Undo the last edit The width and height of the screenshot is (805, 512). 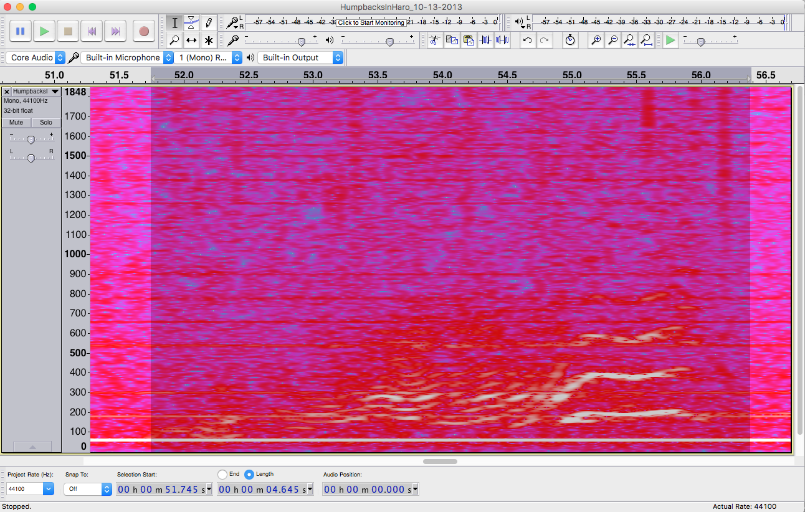pyautogui.click(x=527, y=40)
